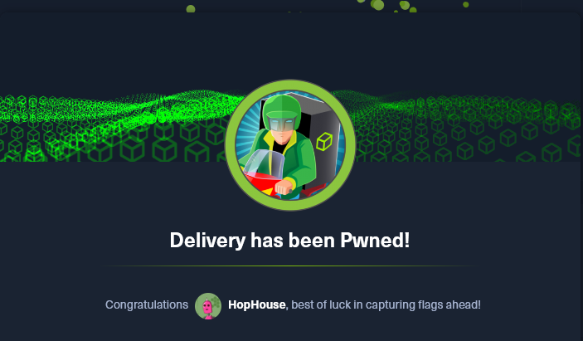Click the HopHouse pink robot avatar
The height and width of the screenshot is (341, 583).
coord(208,306)
